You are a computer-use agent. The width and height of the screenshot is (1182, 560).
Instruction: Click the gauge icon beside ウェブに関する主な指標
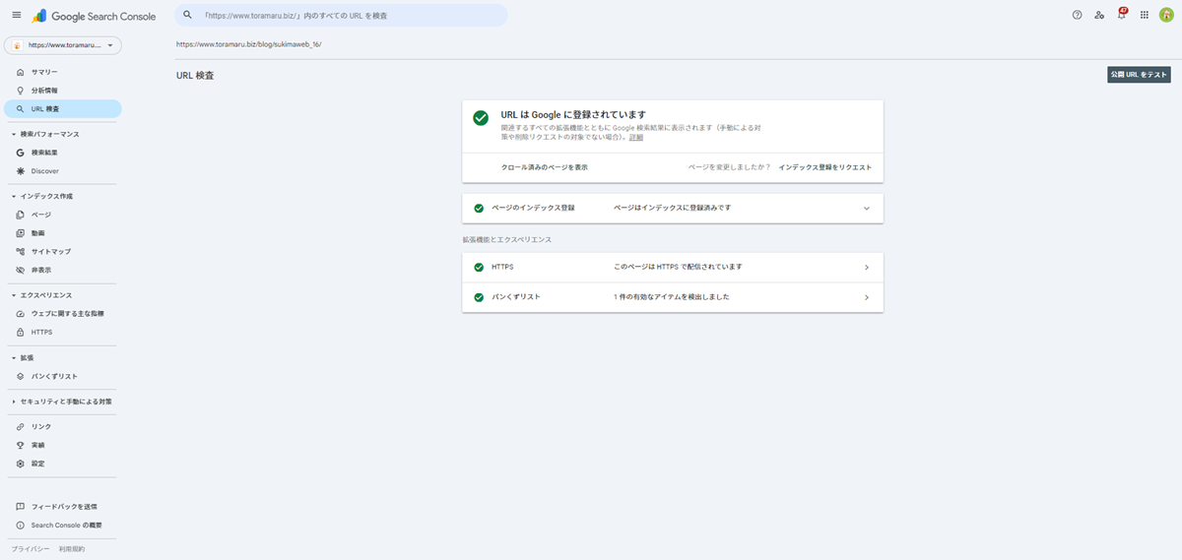[x=20, y=313]
